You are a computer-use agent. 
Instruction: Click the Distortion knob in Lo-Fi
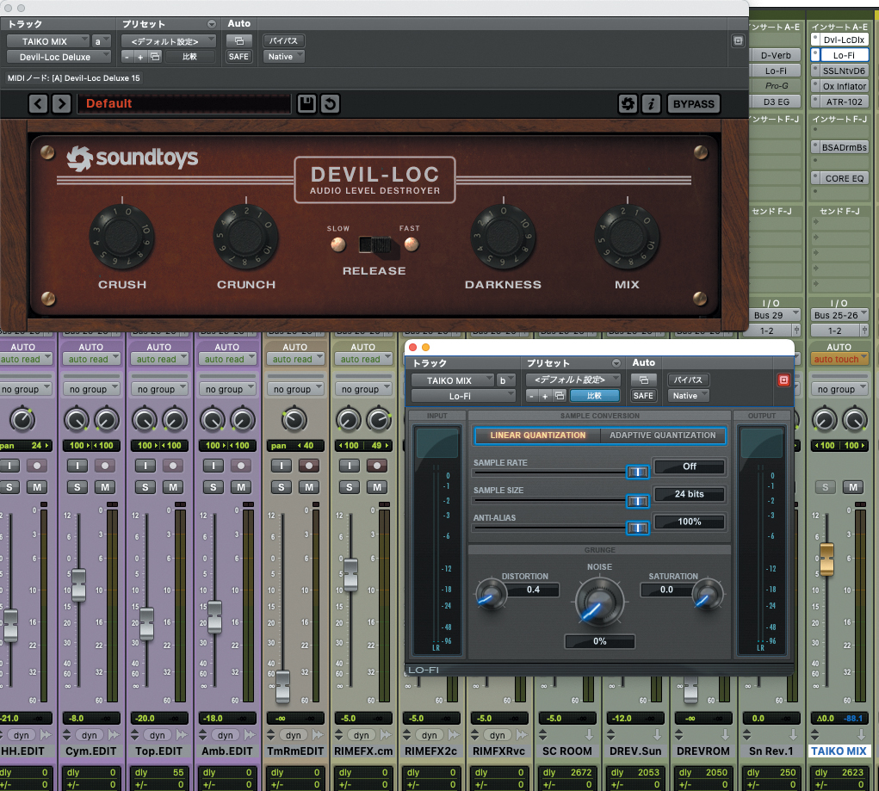point(491,595)
